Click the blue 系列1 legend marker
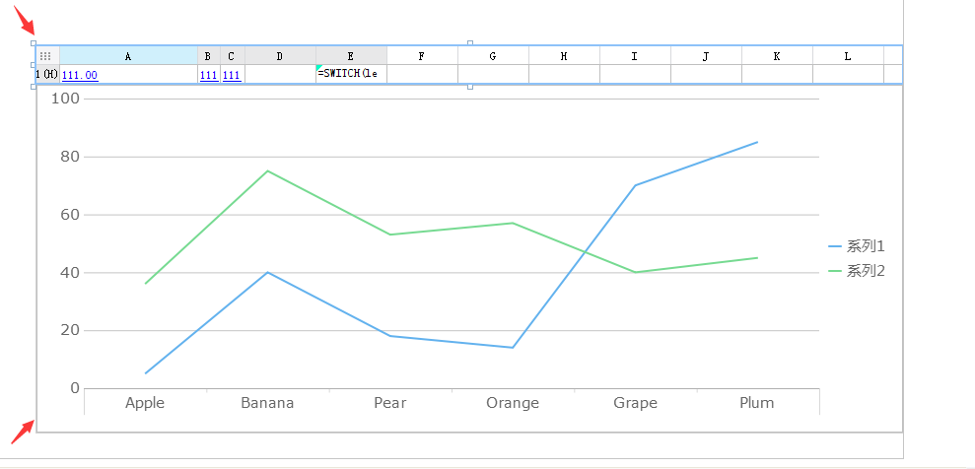The image size is (975, 469). click(x=835, y=246)
